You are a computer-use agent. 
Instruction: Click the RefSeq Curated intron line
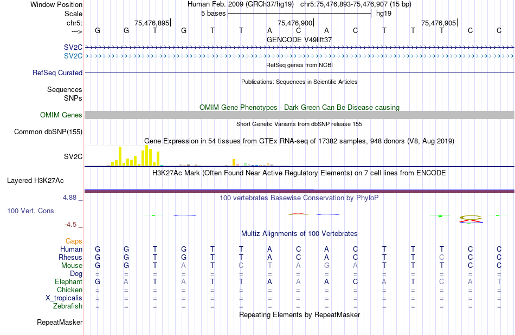pos(299,73)
